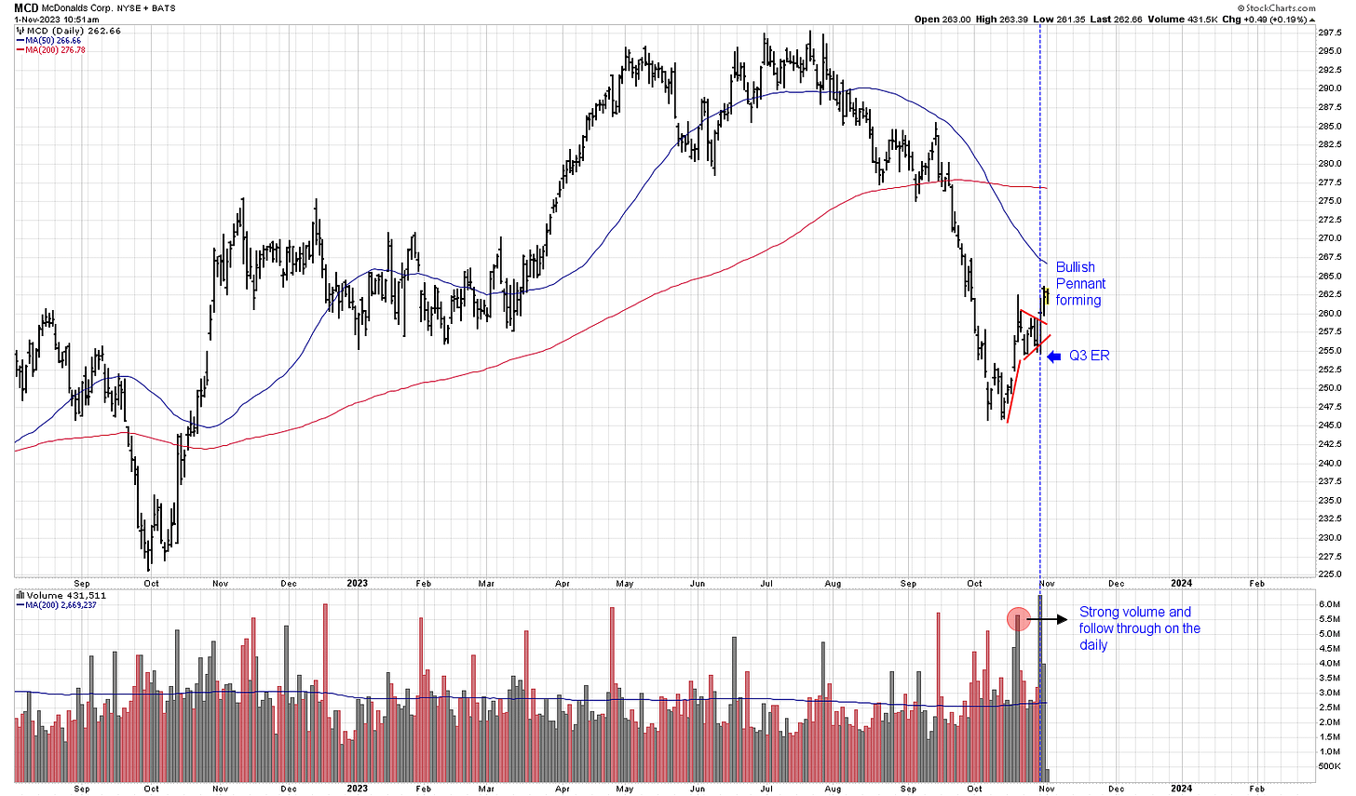Screen dimensions: 1356x796
Task: Click the May label under the volume panel
Action: [x=625, y=789]
